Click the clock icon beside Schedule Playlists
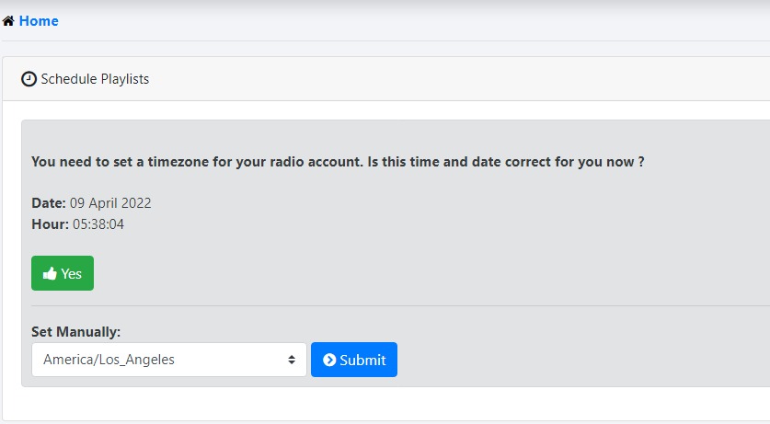 [29, 79]
